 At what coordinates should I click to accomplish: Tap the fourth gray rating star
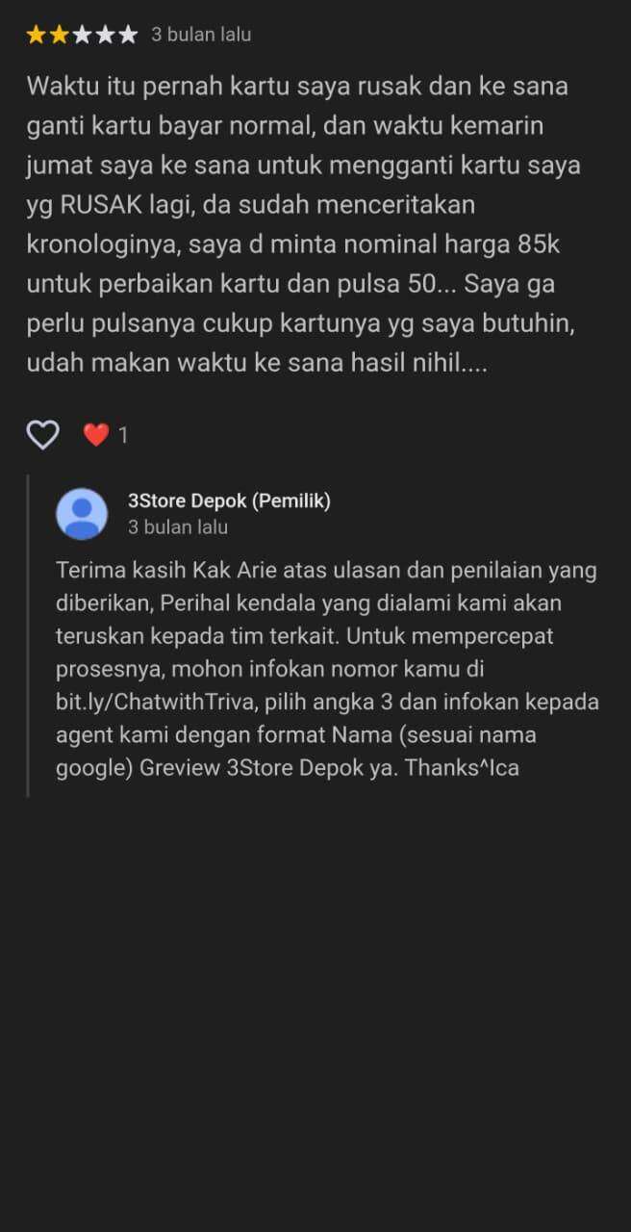coord(105,35)
